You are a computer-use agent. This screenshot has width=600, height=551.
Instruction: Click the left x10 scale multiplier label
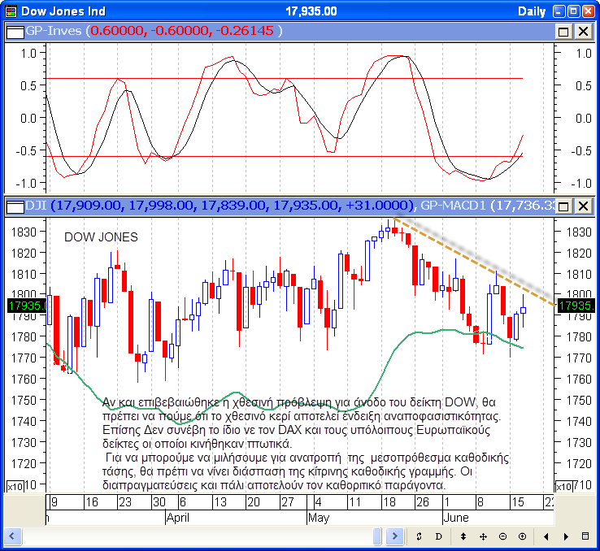(15, 487)
